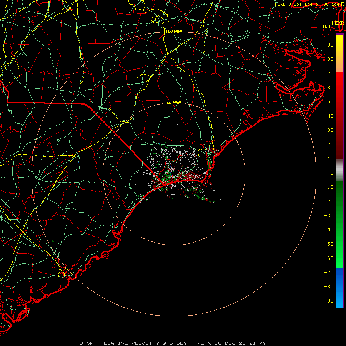Image resolution: width=346 pixels, height=346 pixels.
Task: Click the -50 value on velocity scale
Action: coord(329,244)
